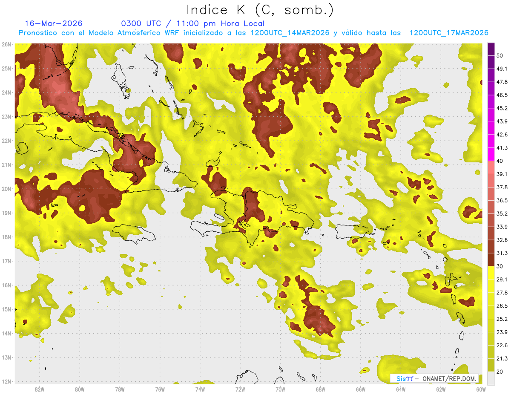Click the "Indice K (C, somb.)" title
Image resolution: width=511 pixels, height=395 pixels.
260,10
